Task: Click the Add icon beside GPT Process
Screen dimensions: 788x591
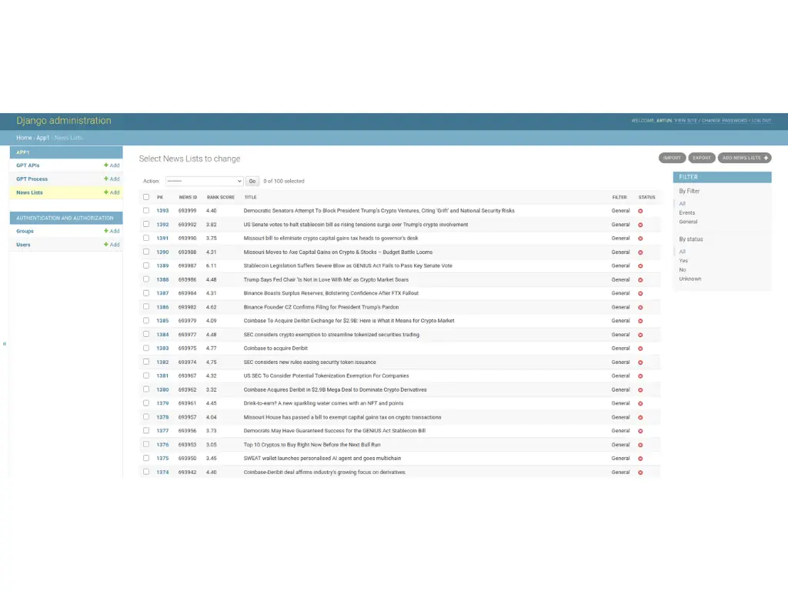Action: [x=106, y=179]
